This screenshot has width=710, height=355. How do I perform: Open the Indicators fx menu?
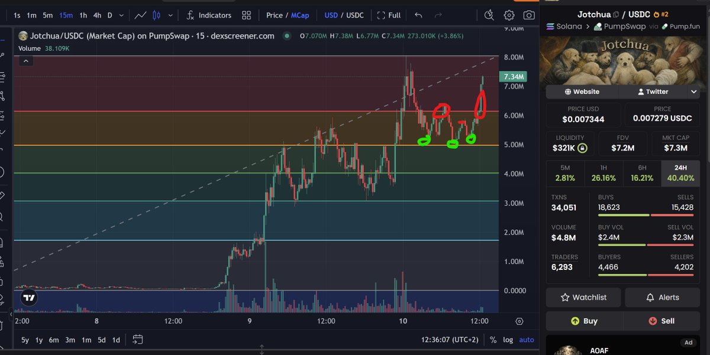tap(209, 15)
